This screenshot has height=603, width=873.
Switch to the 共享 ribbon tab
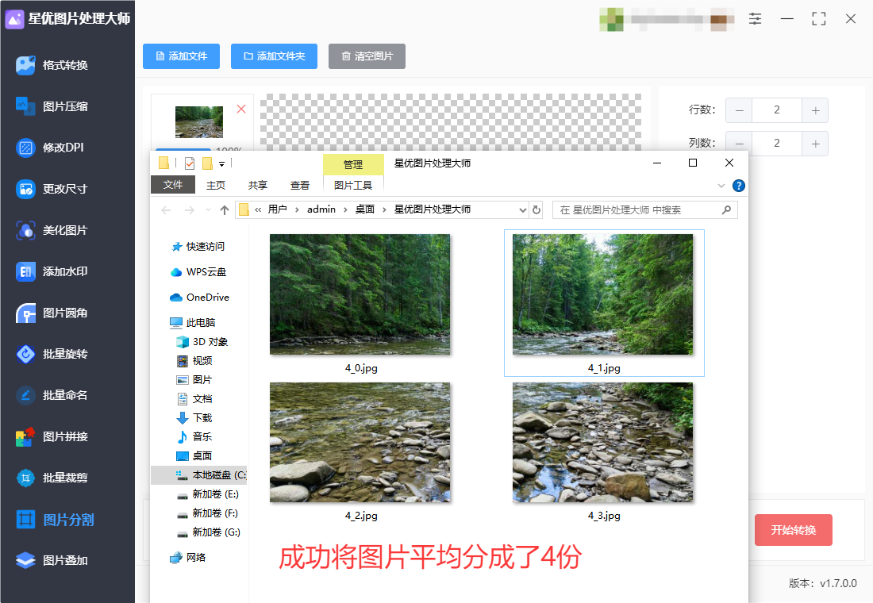point(258,186)
